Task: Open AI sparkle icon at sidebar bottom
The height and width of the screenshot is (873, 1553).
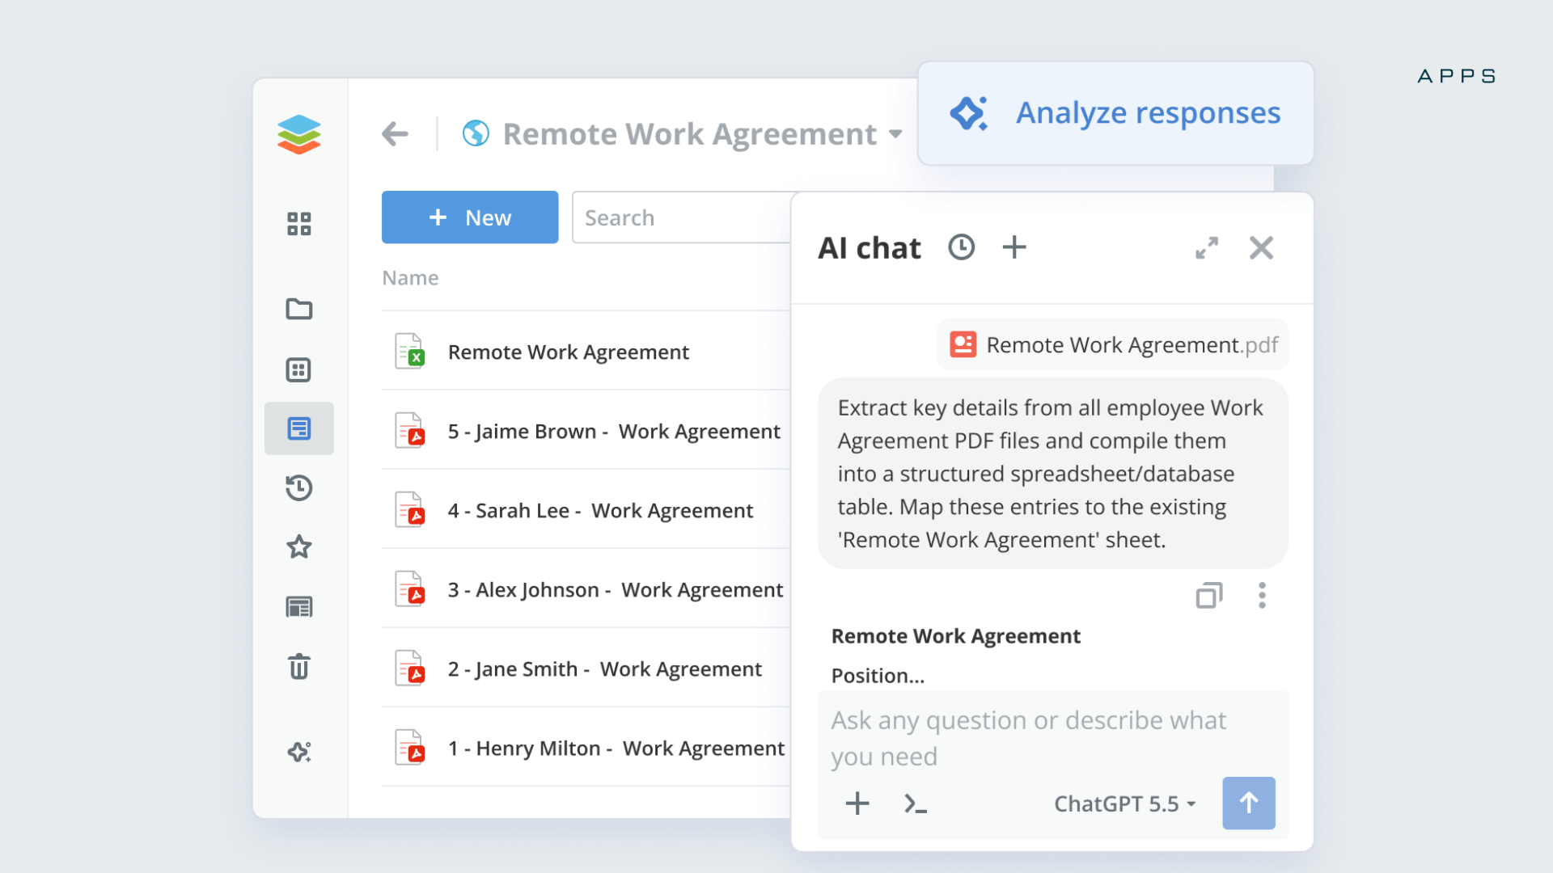Action: (298, 752)
